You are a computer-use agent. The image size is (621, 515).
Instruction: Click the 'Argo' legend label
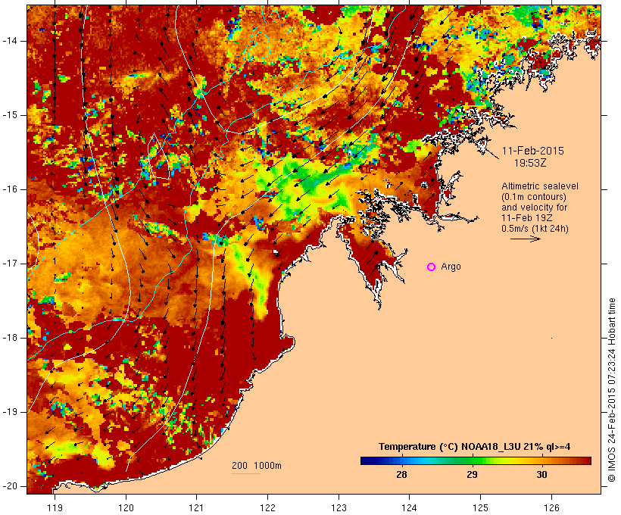[451, 267]
